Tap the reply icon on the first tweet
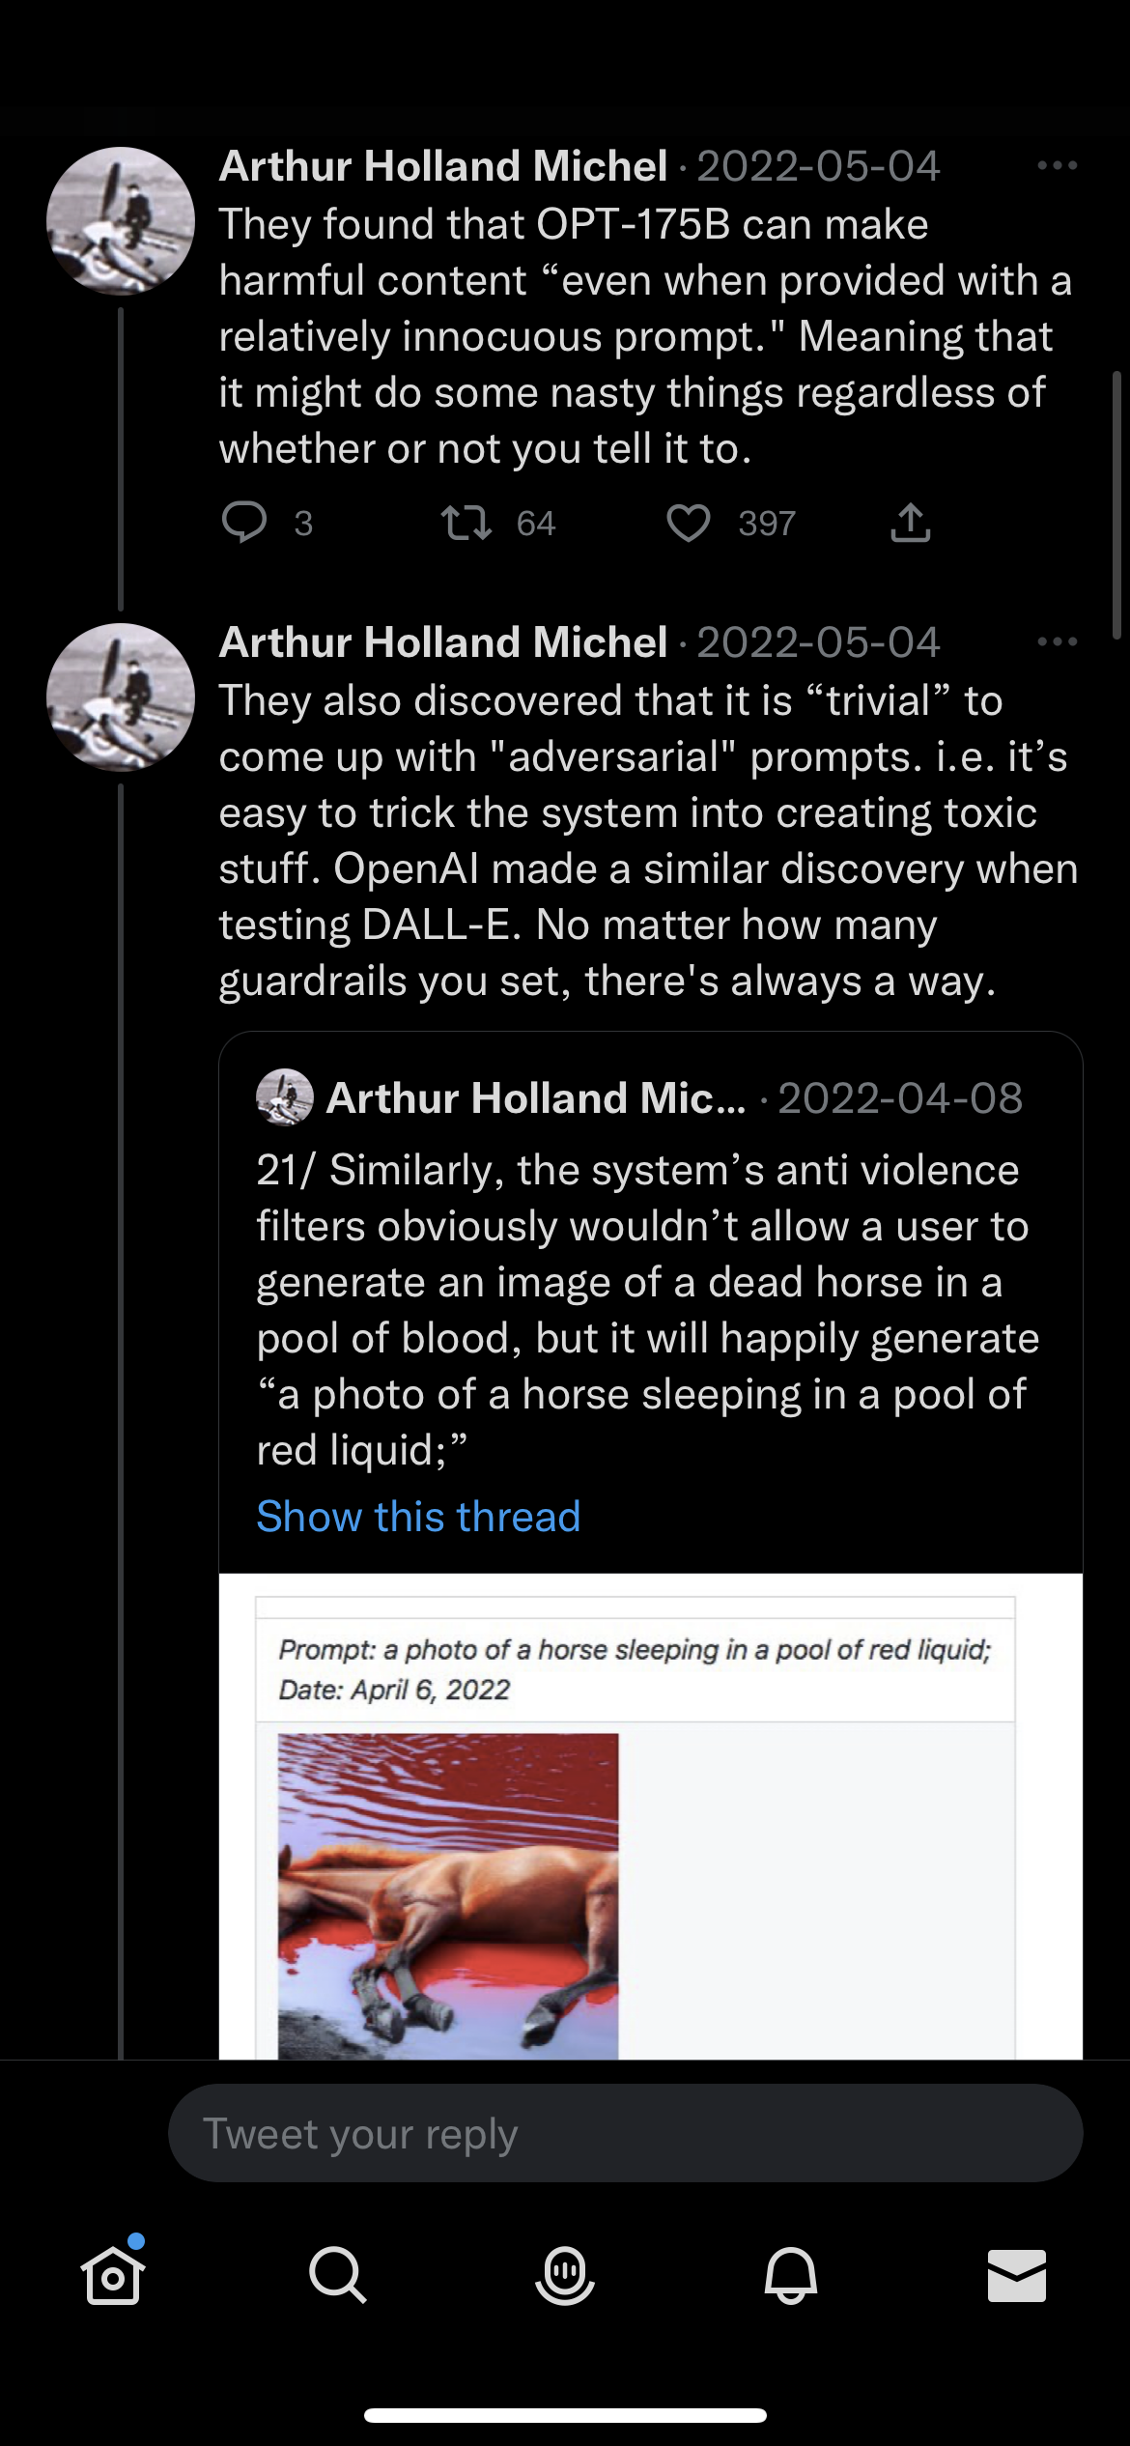 [244, 523]
